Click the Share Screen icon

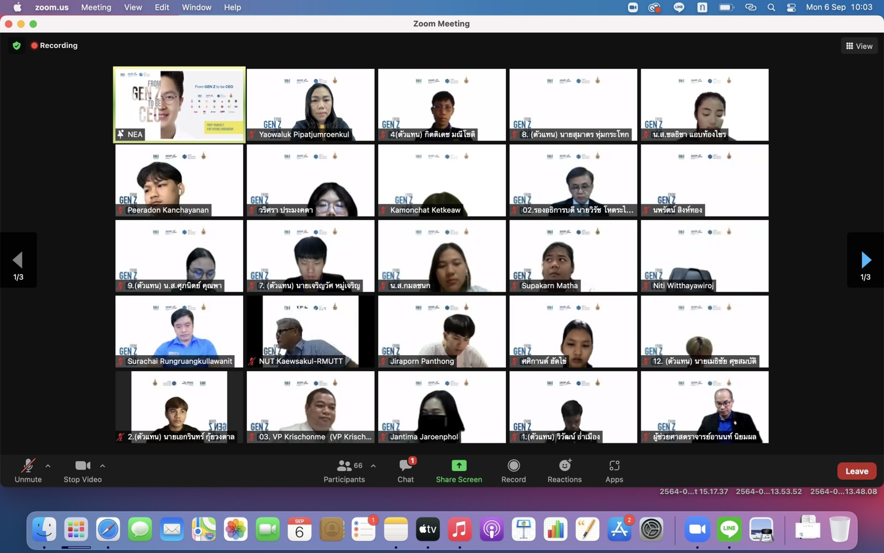pos(458,466)
